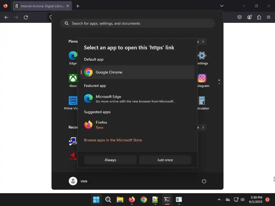Open Firefox list all tabs dropdown

pyautogui.click(x=222, y=6)
